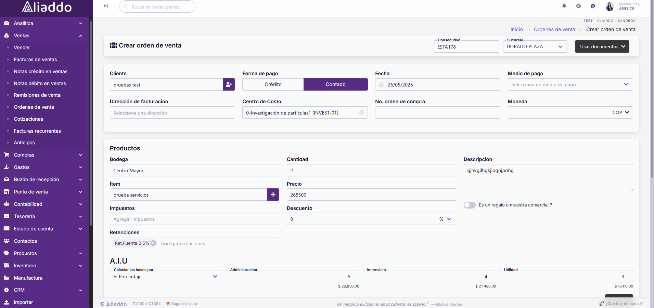Click the Punto de venta store icon
The width and height of the screenshot is (654, 308).
click(x=7, y=192)
